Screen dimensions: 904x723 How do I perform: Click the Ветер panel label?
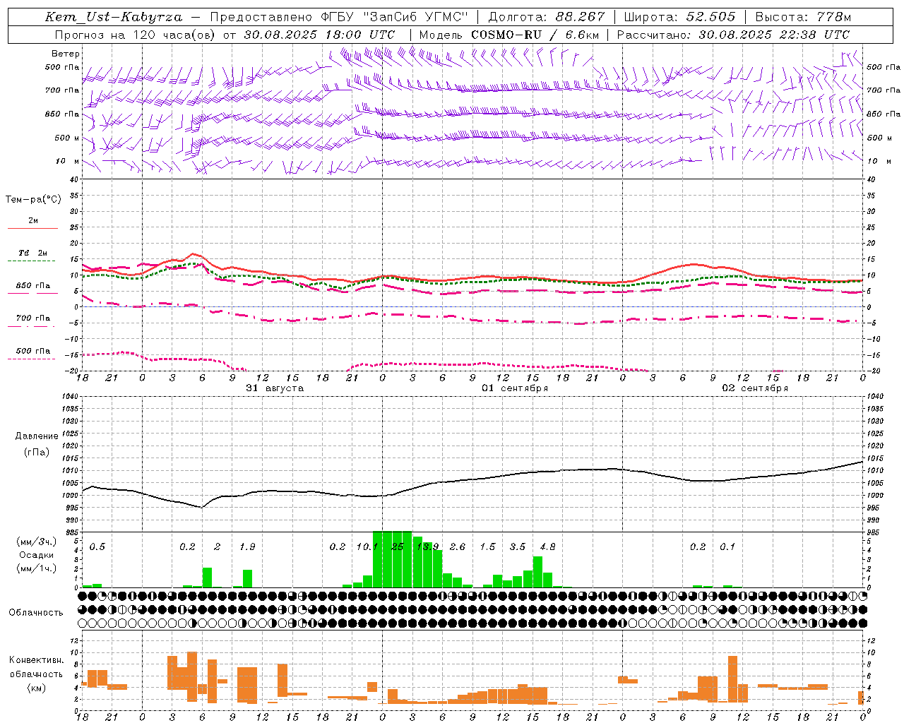pyautogui.click(x=66, y=54)
